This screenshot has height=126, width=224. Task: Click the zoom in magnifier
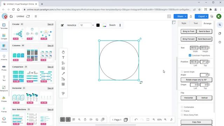[165, 120]
